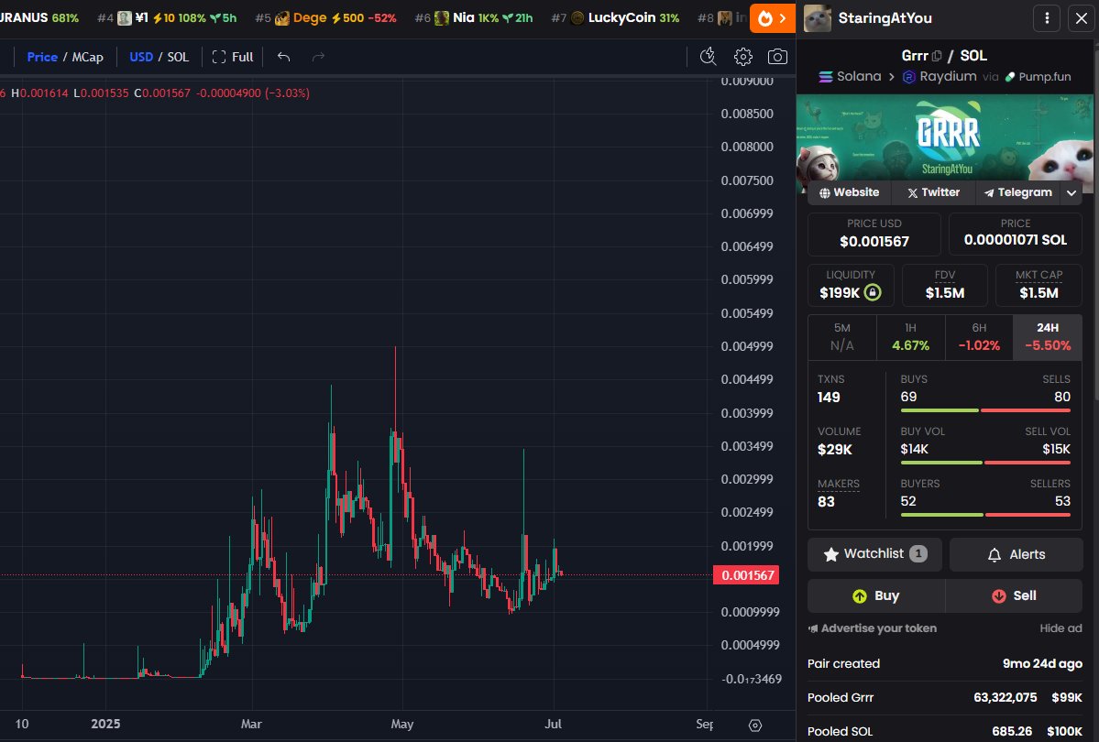Screen dimensions: 1099x742
Task: Take a chart snapshot with camera icon
Action: click(x=777, y=57)
